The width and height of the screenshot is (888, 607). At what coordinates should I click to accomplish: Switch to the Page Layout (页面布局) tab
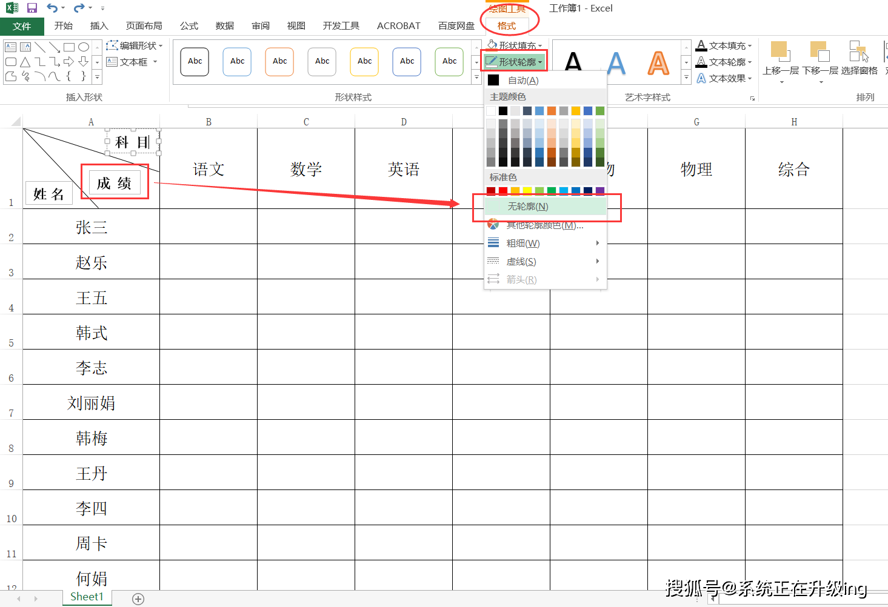click(144, 26)
